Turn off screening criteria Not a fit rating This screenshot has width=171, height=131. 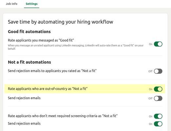click(158, 116)
